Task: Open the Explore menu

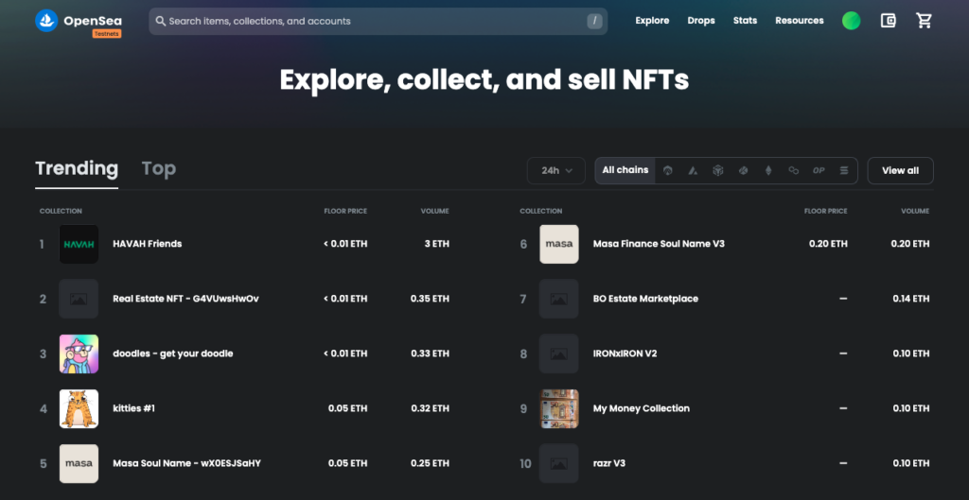Action: 652,21
